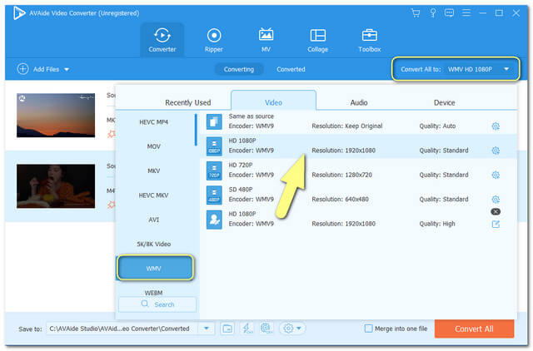Switch to the Audio tab
The width and height of the screenshot is (533, 351).
[x=359, y=102]
